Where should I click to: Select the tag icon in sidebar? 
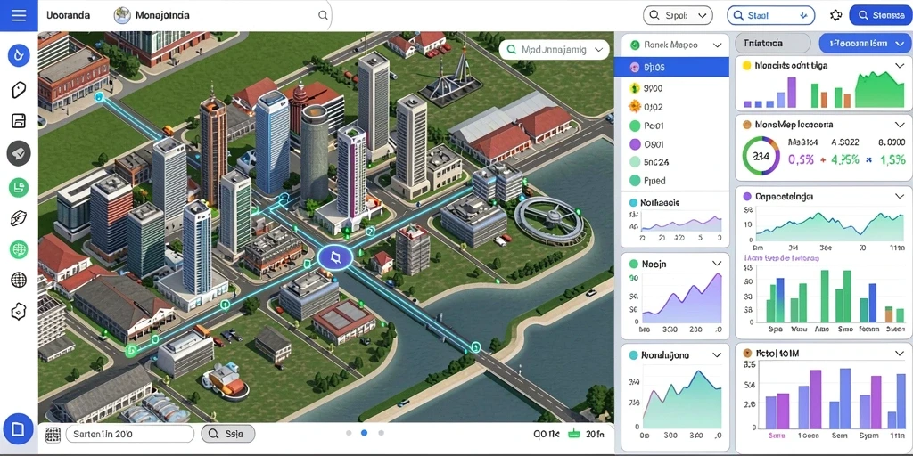(19, 90)
